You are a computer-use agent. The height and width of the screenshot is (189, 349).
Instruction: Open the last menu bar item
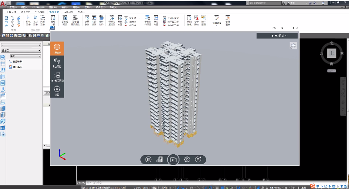click(114, 8)
